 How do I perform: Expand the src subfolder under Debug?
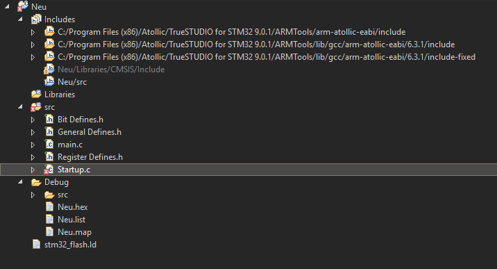coord(33,195)
